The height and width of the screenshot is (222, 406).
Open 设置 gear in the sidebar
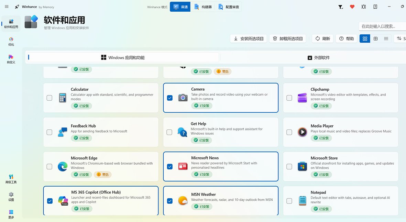pos(11,197)
